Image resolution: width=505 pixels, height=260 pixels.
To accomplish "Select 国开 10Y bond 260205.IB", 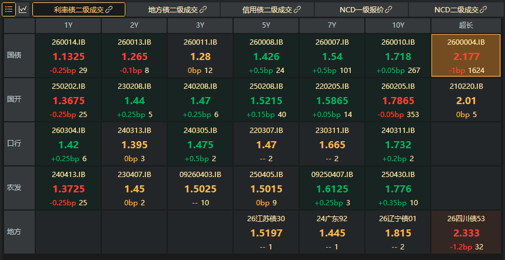I will tap(398, 100).
